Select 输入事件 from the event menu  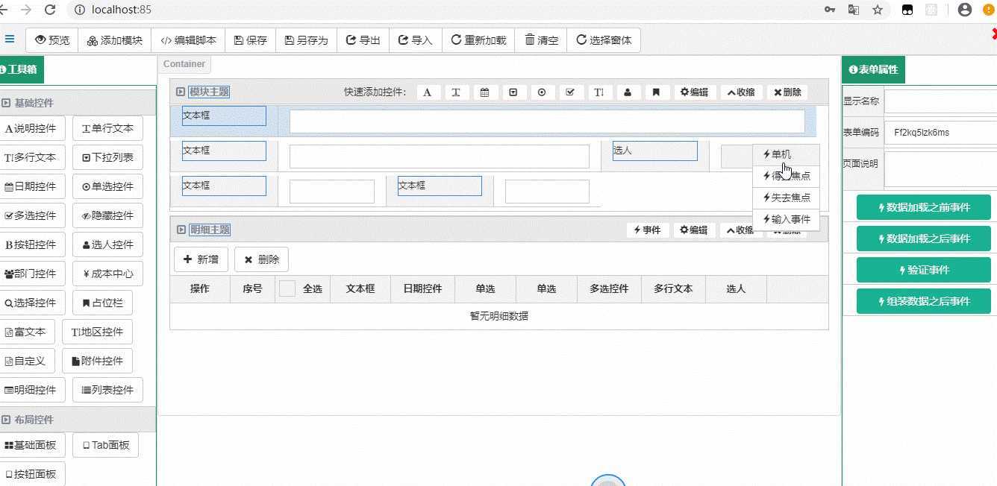click(x=786, y=219)
